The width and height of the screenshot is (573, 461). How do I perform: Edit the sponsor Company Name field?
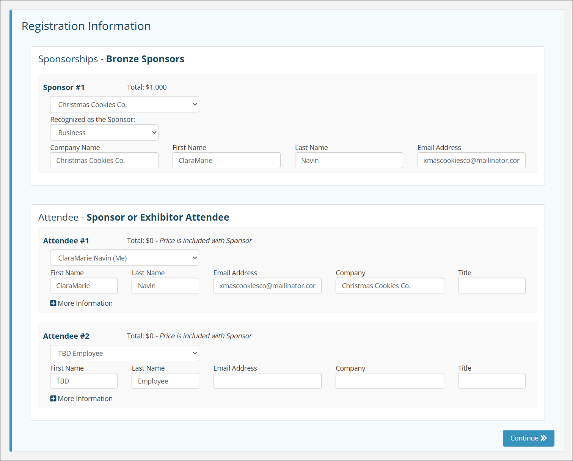(x=104, y=160)
